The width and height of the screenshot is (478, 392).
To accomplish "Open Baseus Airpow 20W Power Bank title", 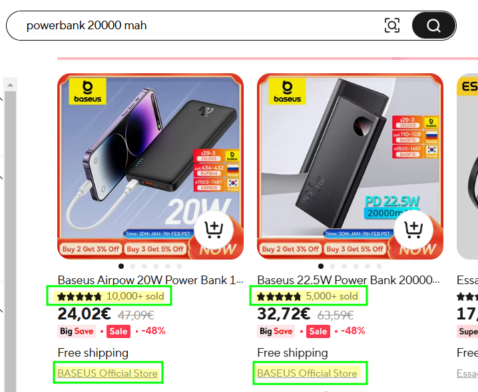I will [x=150, y=280].
